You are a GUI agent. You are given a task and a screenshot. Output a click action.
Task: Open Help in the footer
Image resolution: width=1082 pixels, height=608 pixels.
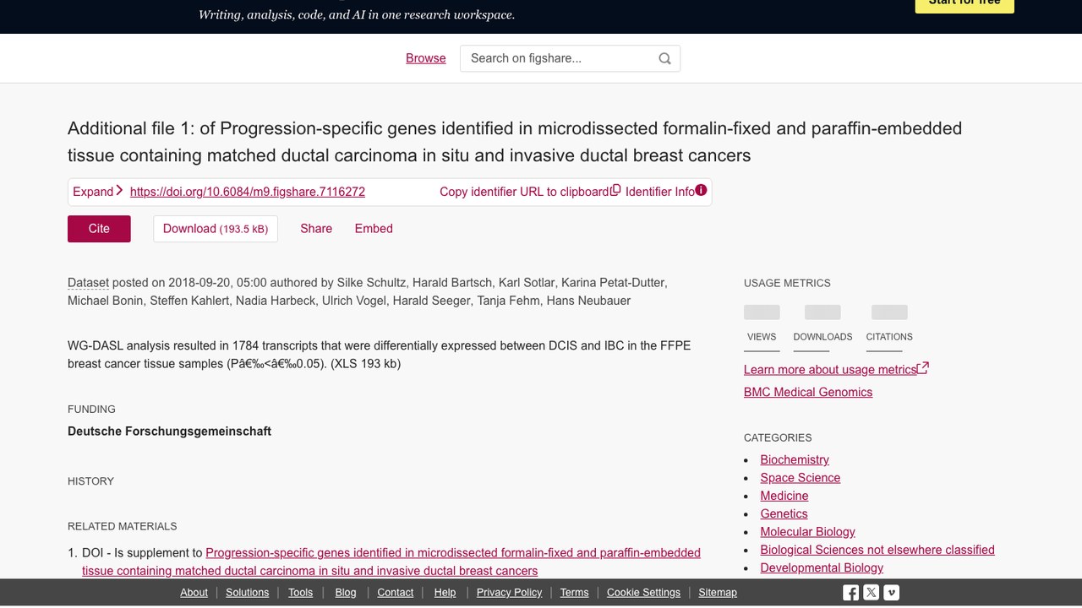445,593
